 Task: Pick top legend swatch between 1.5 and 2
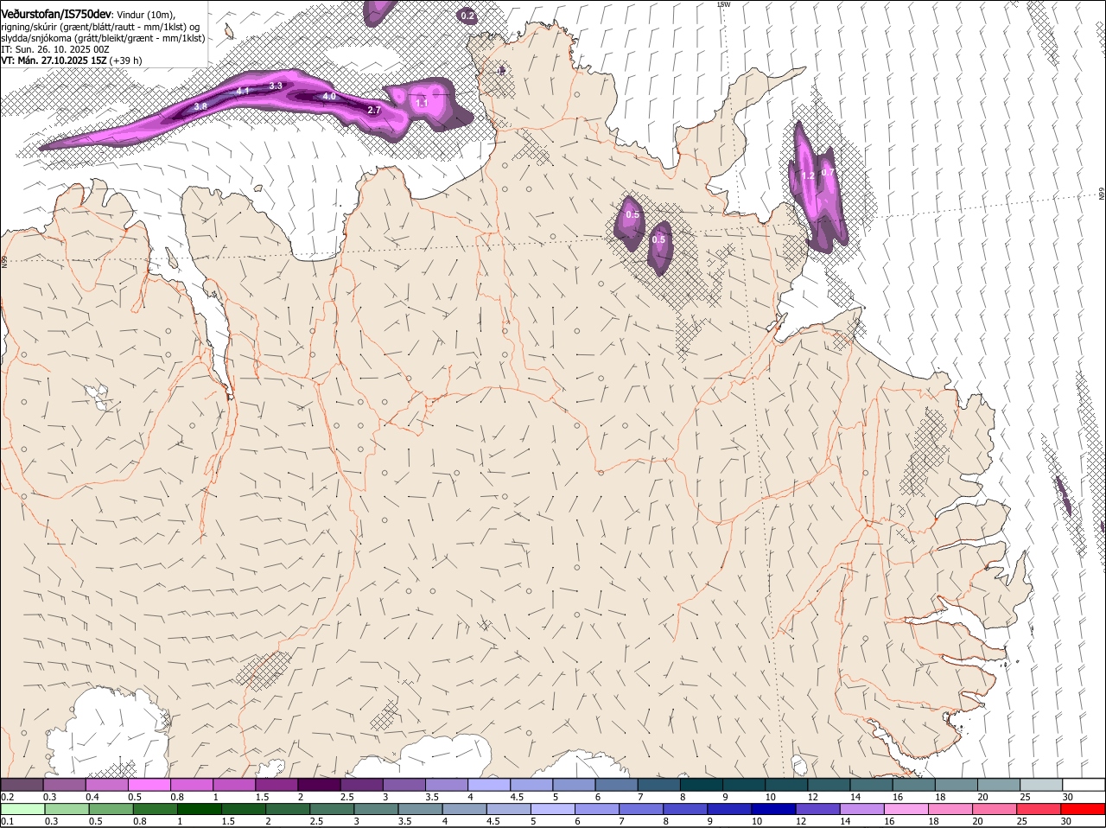pos(276,784)
